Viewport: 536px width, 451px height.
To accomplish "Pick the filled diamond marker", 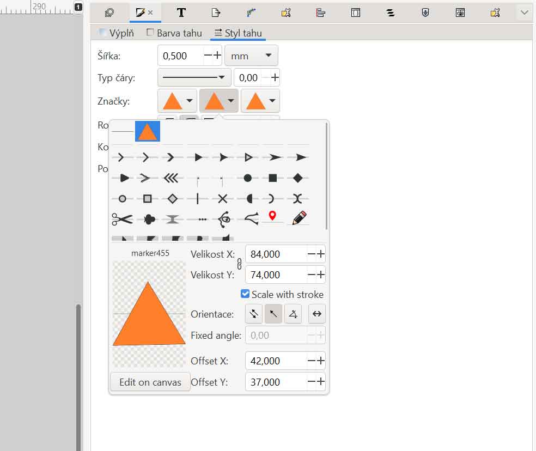I will 297,178.
